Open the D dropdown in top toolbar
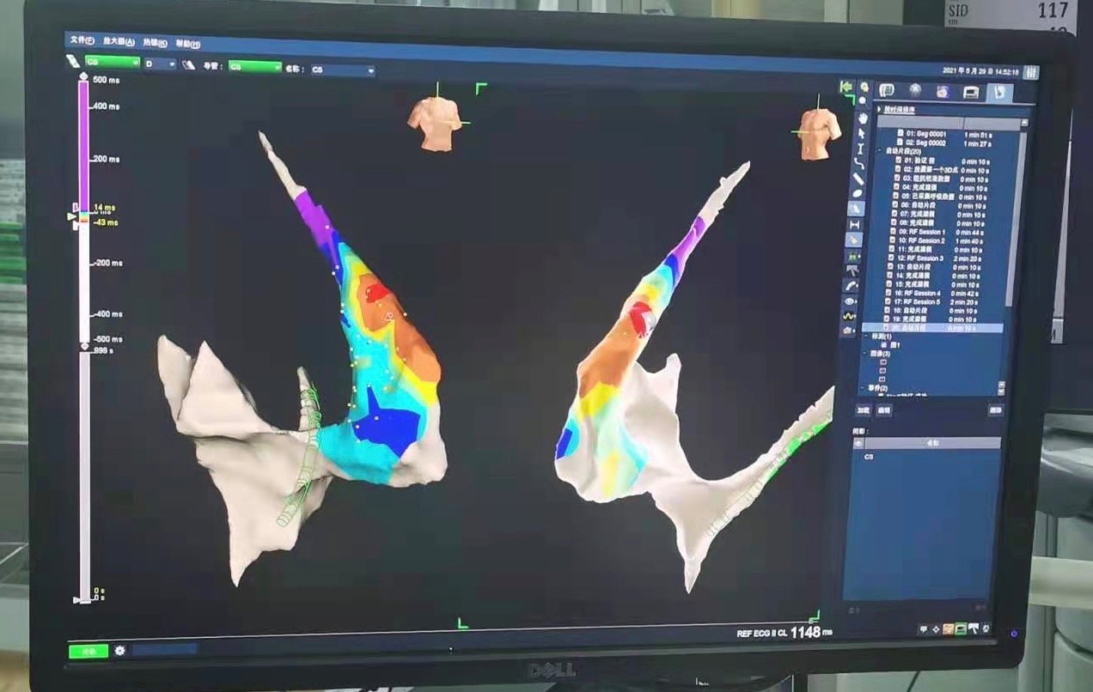1093x692 pixels. pyautogui.click(x=160, y=64)
